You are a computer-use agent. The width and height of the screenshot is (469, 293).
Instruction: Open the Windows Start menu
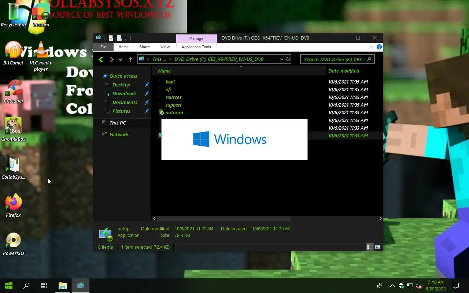click(9, 286)
